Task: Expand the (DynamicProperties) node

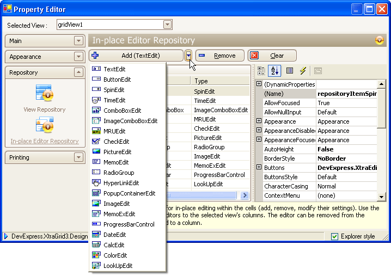Action: [x=259, y=84]
